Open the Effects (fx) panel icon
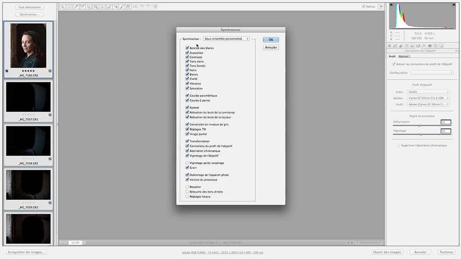The image size is (461, 259). pos(424,46)
